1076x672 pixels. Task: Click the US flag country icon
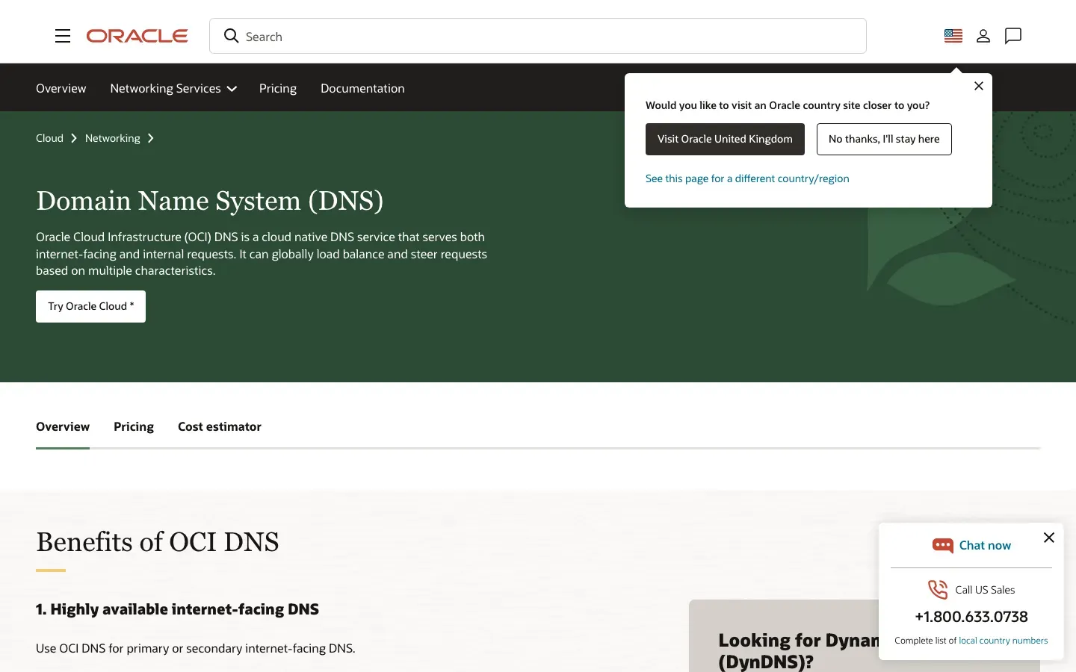point(953,36)
